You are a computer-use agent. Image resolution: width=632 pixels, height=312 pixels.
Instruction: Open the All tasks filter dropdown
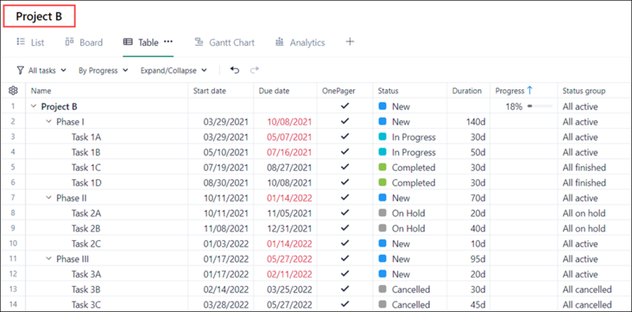(x=41, y=70)
